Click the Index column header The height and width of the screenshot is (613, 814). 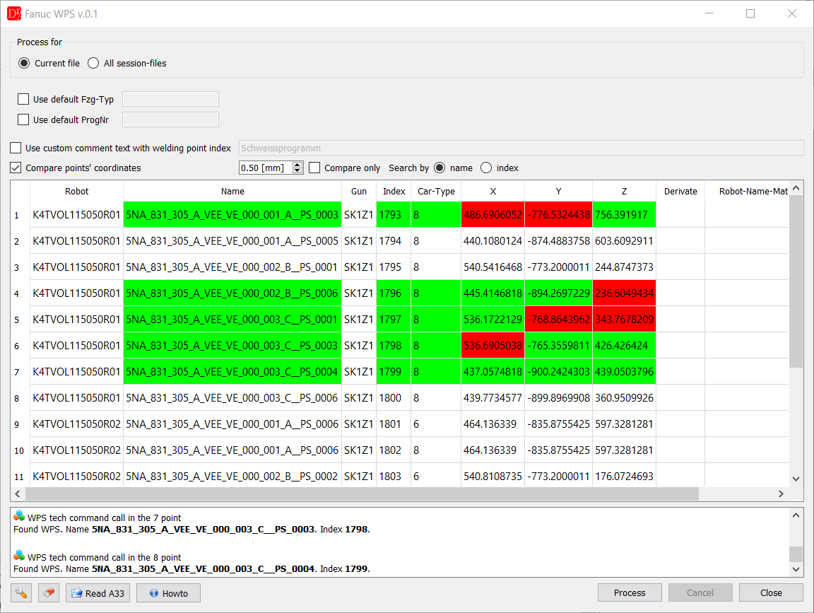[394, 191]
